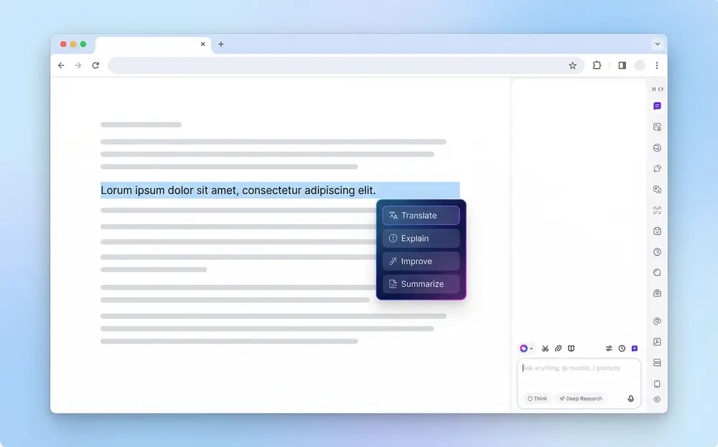Click the browser profile avatar circle

coord(640,65)
